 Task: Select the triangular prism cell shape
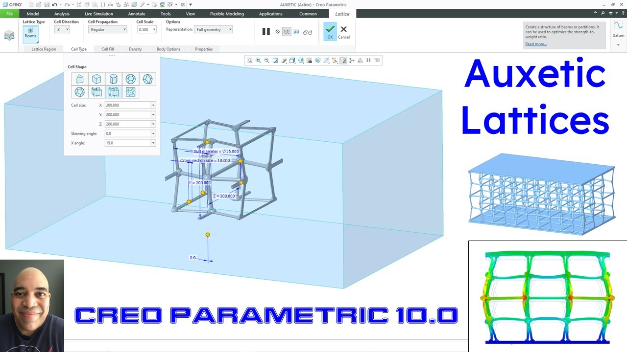click(x=80, y=79)
